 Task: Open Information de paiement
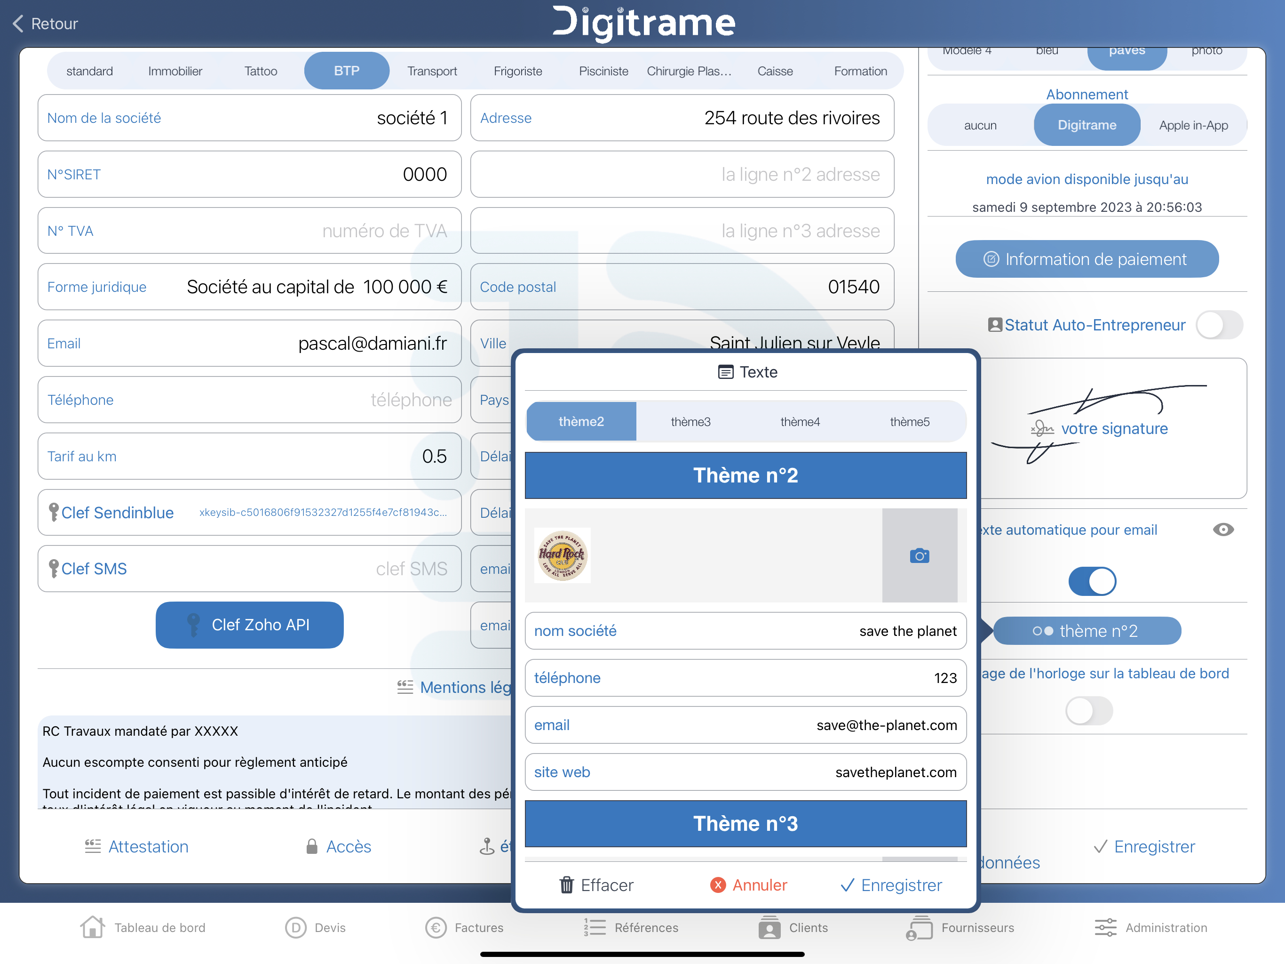(1087, 259)
